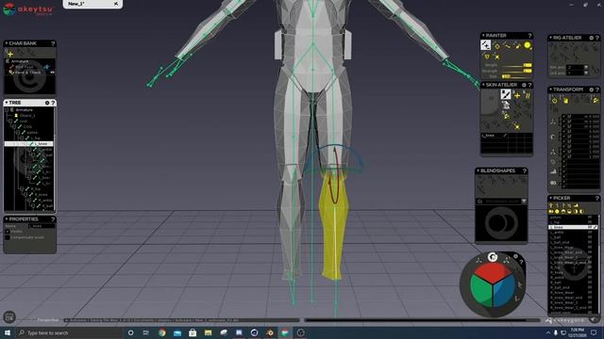This screenshot has width=604, height=339.
Task: Collapse the Properties panel triangle
Action: click(7, 219)
